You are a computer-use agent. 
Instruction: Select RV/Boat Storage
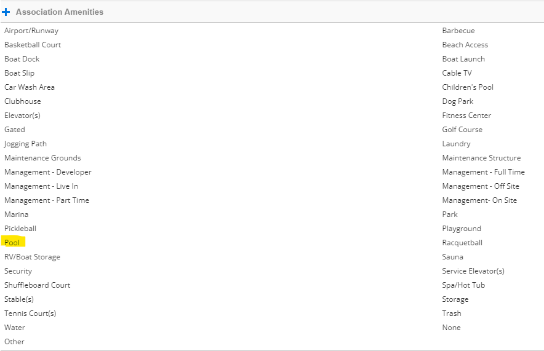(32, 257)
